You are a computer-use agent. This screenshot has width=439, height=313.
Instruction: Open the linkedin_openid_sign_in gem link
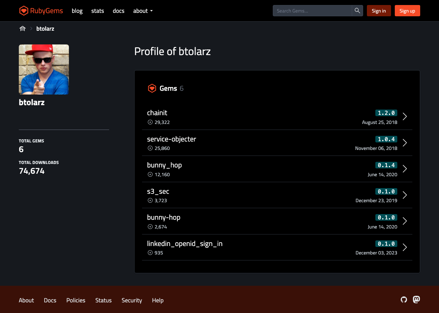(x=185, y=244)
